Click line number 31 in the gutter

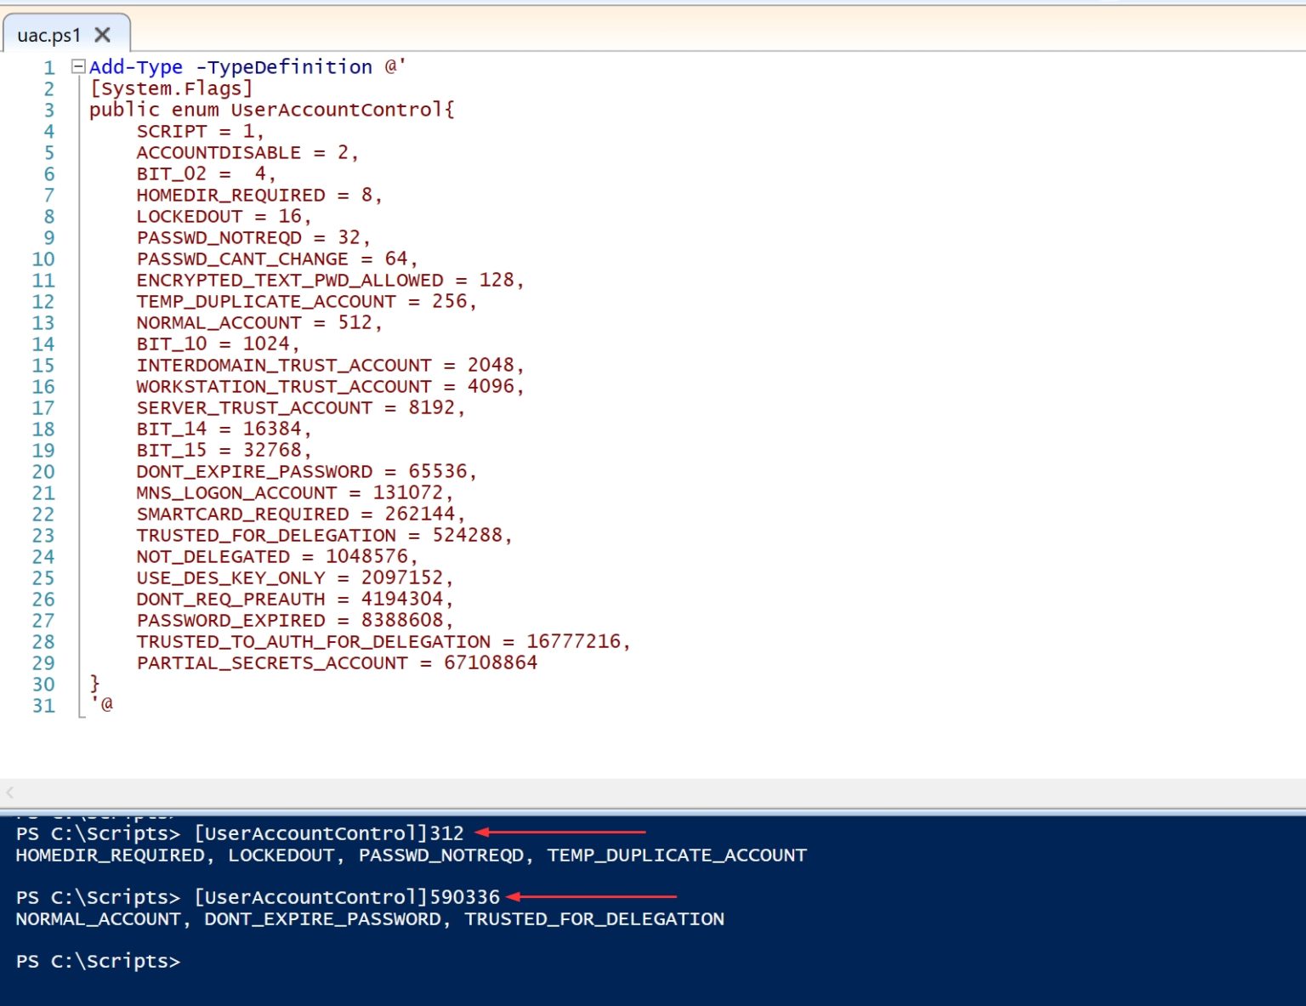click(x=43, y=706)
